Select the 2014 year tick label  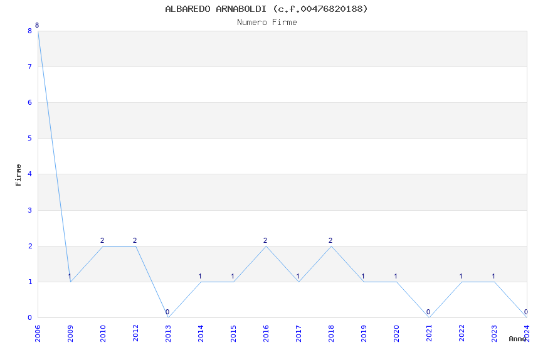pos(201,334)
